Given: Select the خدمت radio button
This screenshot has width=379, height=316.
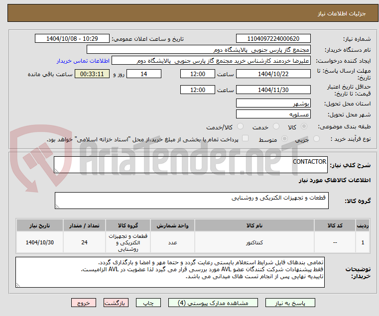Looking at the screenshot, I should pos(276,126).
